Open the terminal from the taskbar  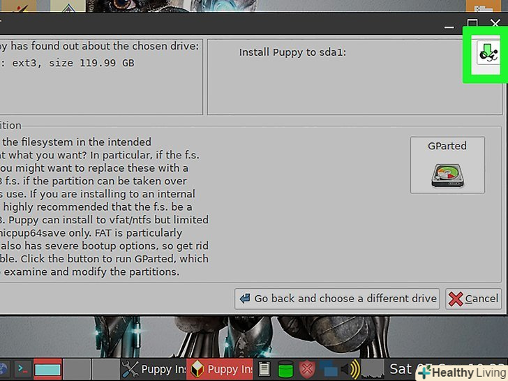click(22, 369)
